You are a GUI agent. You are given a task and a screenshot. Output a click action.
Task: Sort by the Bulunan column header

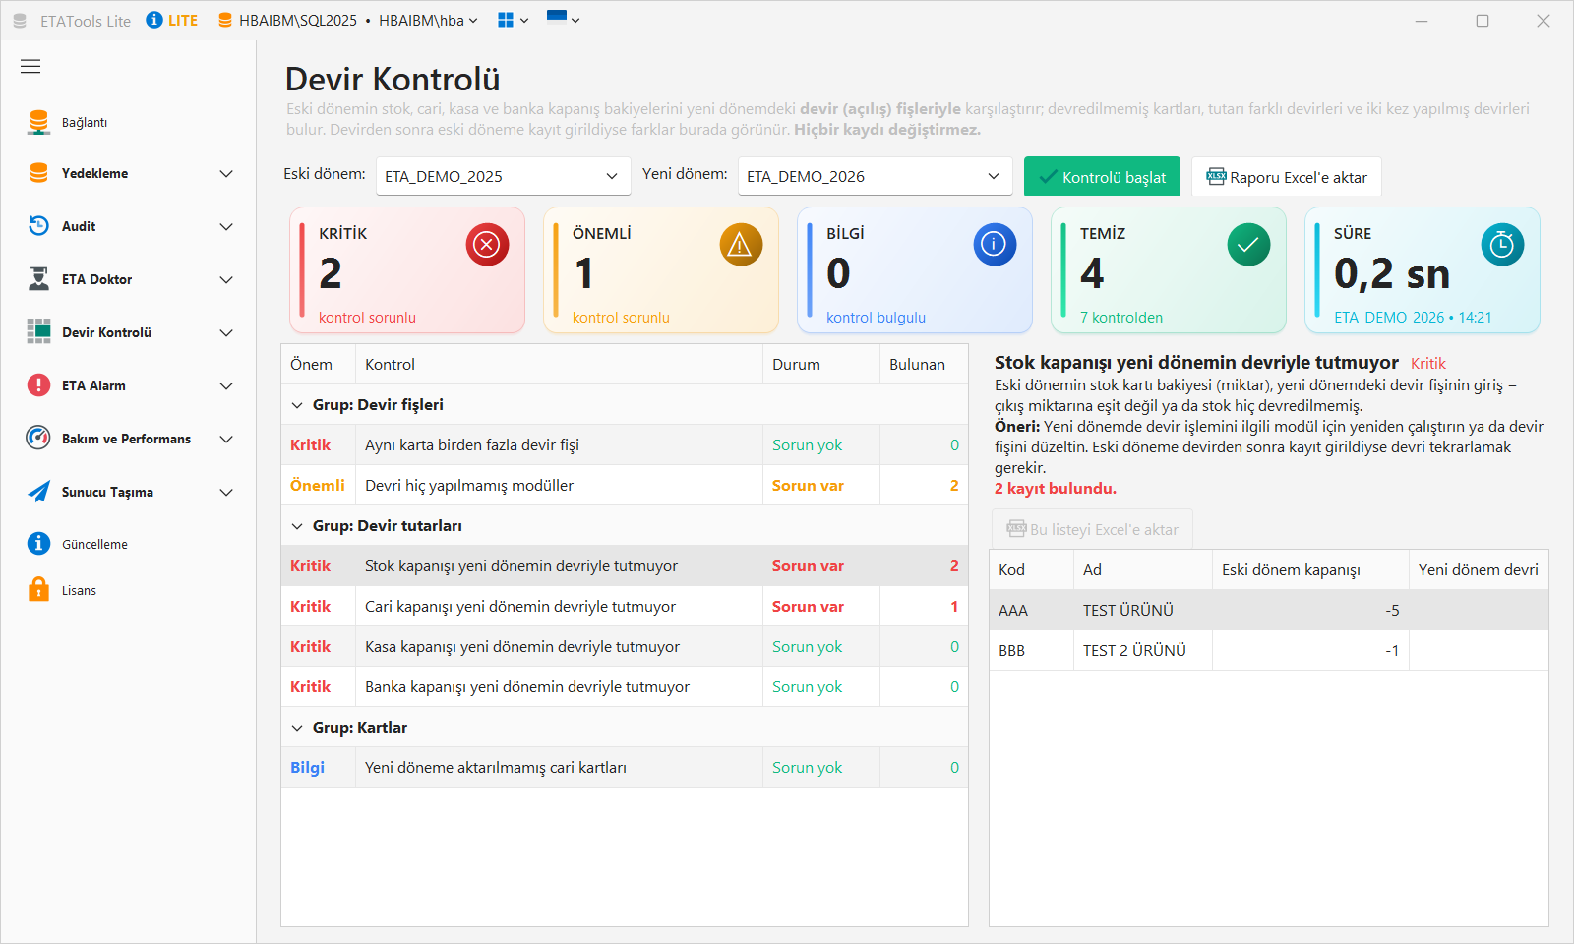pos(924,364)
